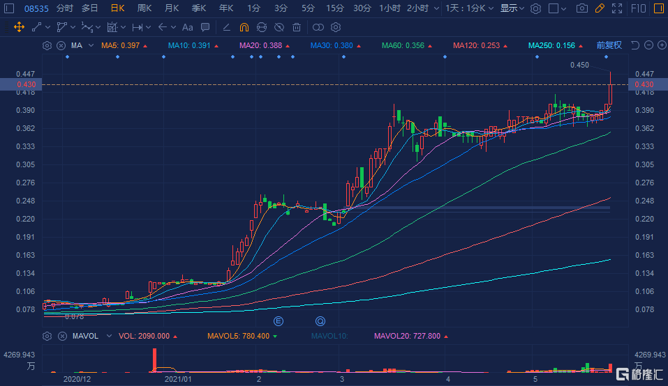Close the MAVOL volume indicator

click(61, 336)
